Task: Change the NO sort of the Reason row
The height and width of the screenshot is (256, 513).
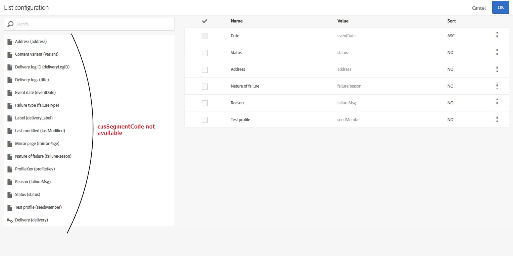Action: tap(450, 103)
